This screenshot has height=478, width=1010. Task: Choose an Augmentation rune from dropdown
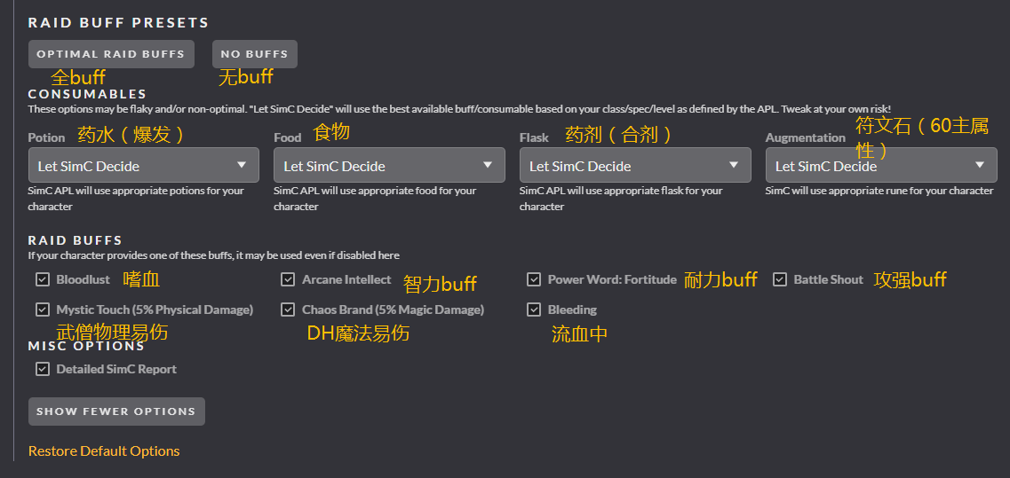click(880, 166)
